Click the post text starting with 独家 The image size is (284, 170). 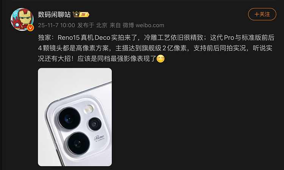156,48
